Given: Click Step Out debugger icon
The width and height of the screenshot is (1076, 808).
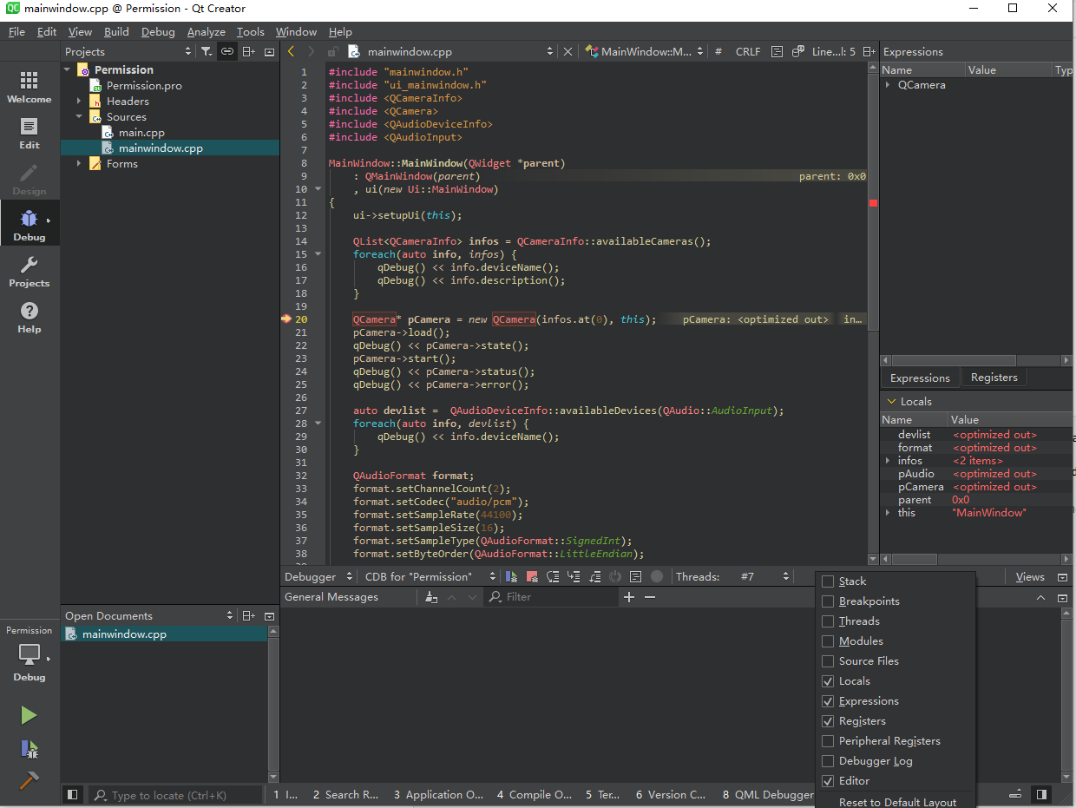Looking at the screenshot, I should [594, 576].
